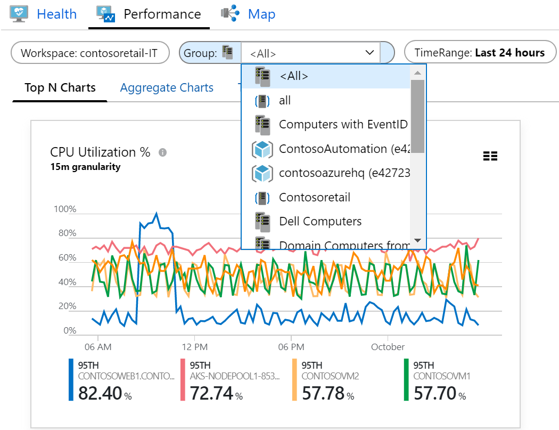This screenshot has height=430, width=559.
Task: Open TimeRange Last 24 hours selector
Action: 480,52
